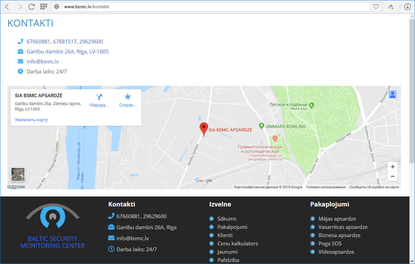
Task: Click the info@bsmc.lv email link at top
Action: tap(43, 62)
